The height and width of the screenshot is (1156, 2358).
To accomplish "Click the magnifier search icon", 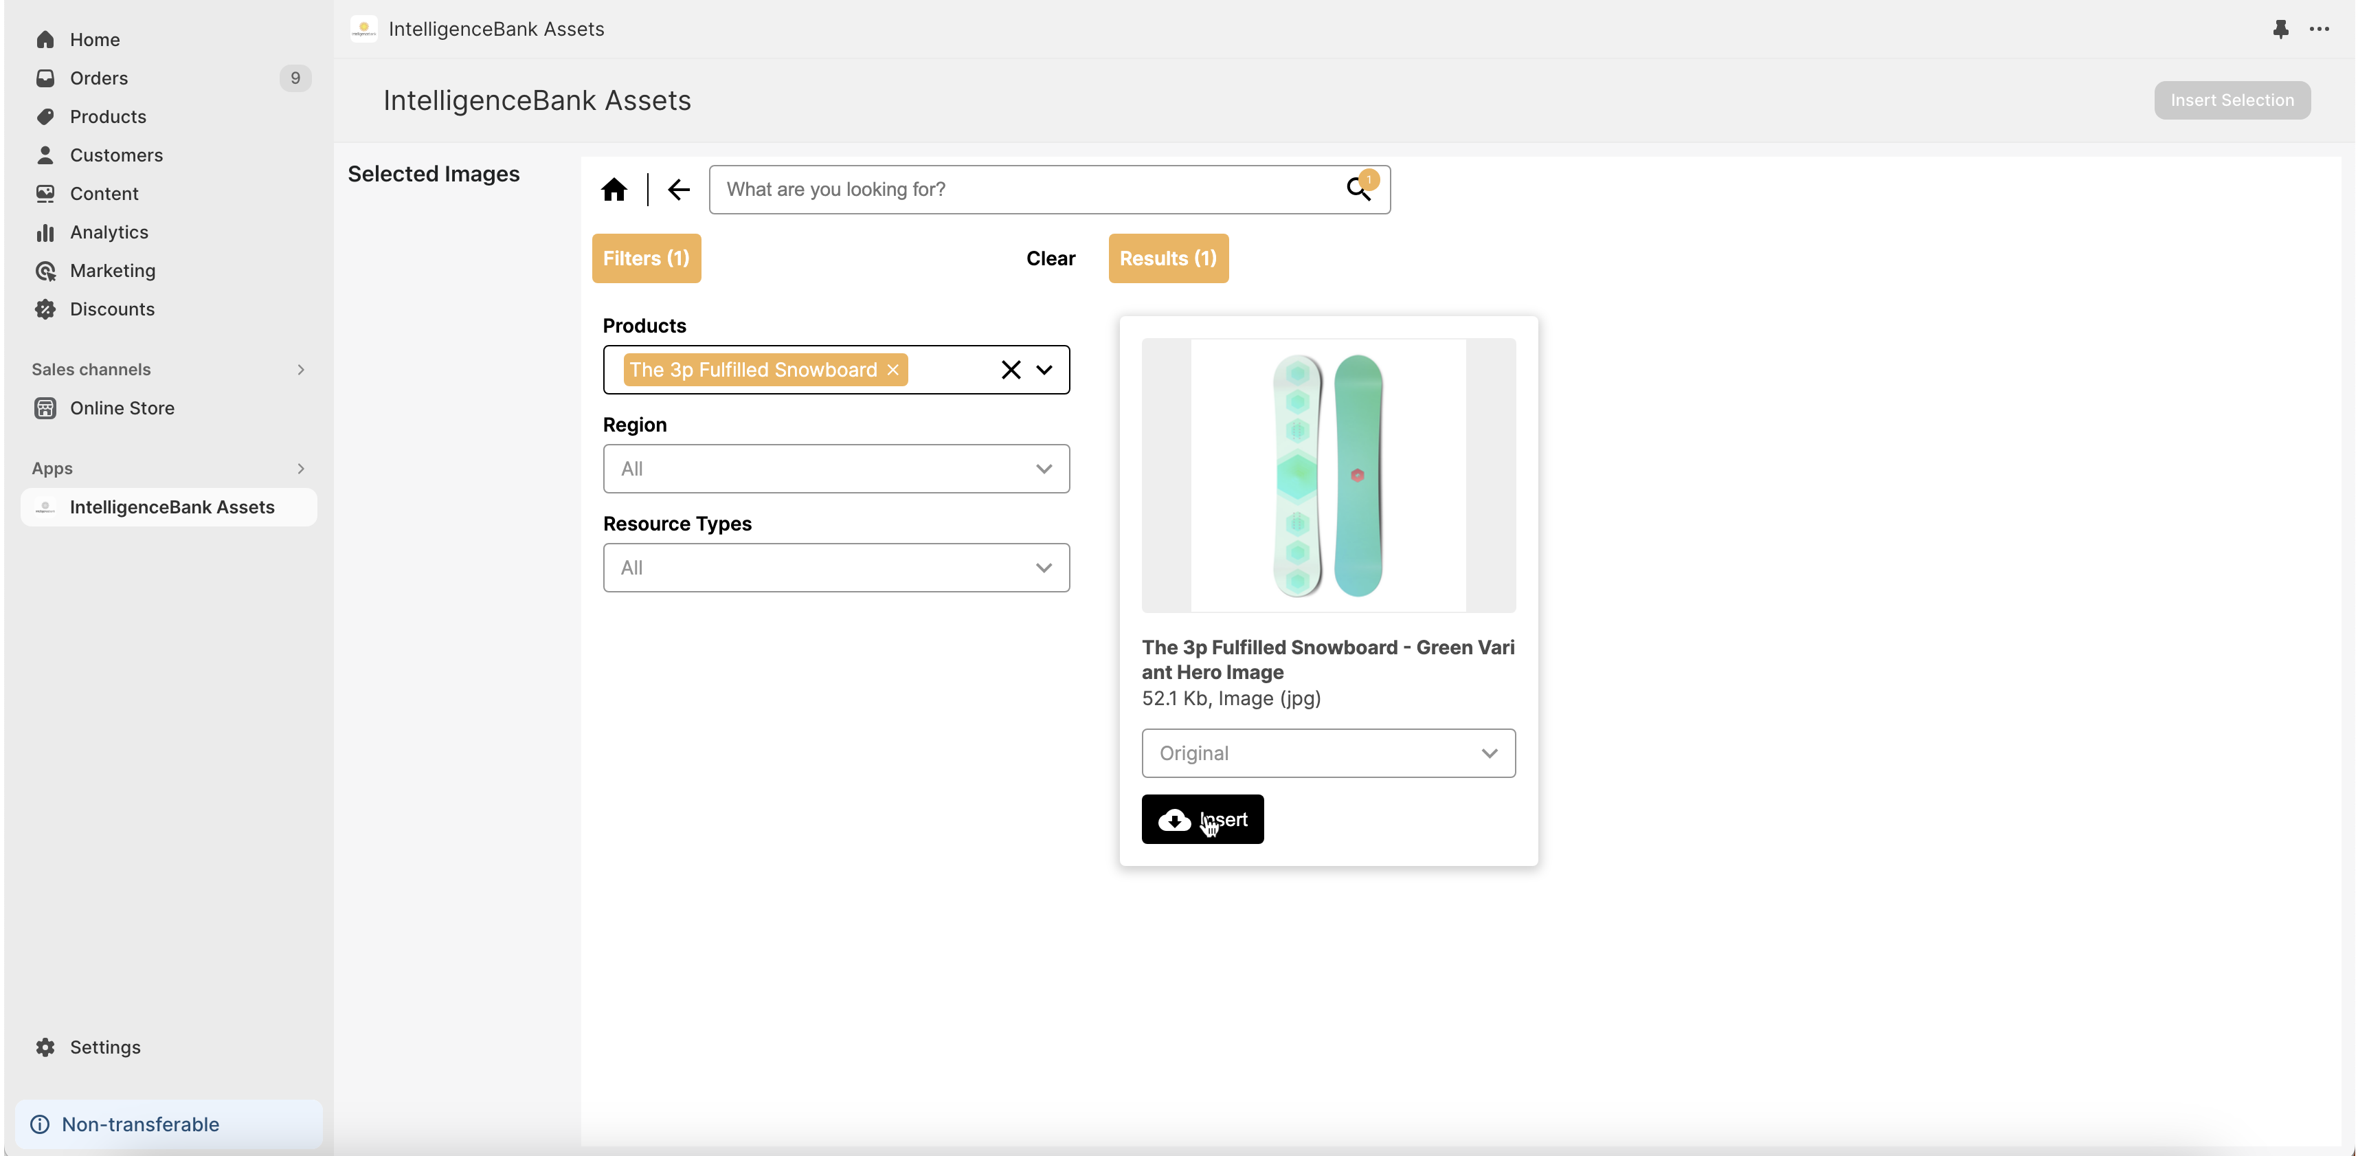I will point(1358,190).
